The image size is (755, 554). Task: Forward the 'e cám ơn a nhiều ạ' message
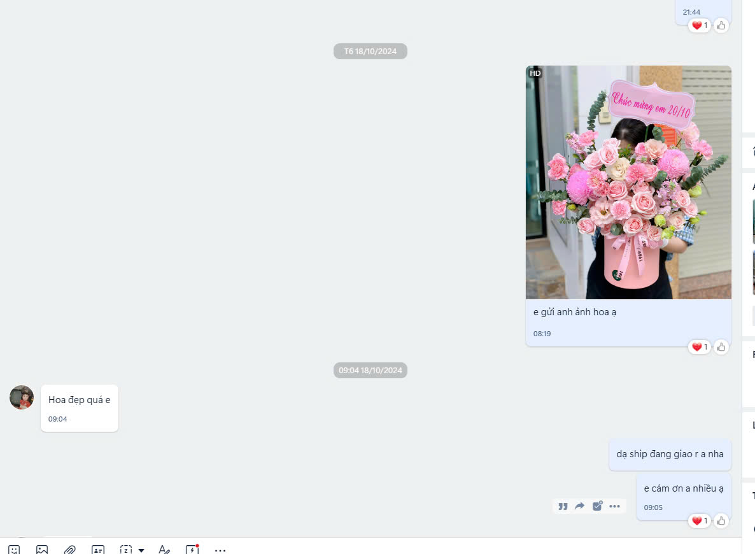(x=580, y=506)
